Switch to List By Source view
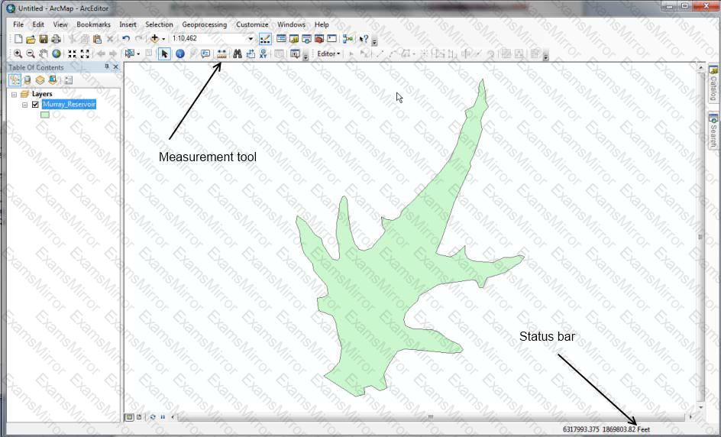The height and width of the screenshot is (437, 721). (27, 79)
